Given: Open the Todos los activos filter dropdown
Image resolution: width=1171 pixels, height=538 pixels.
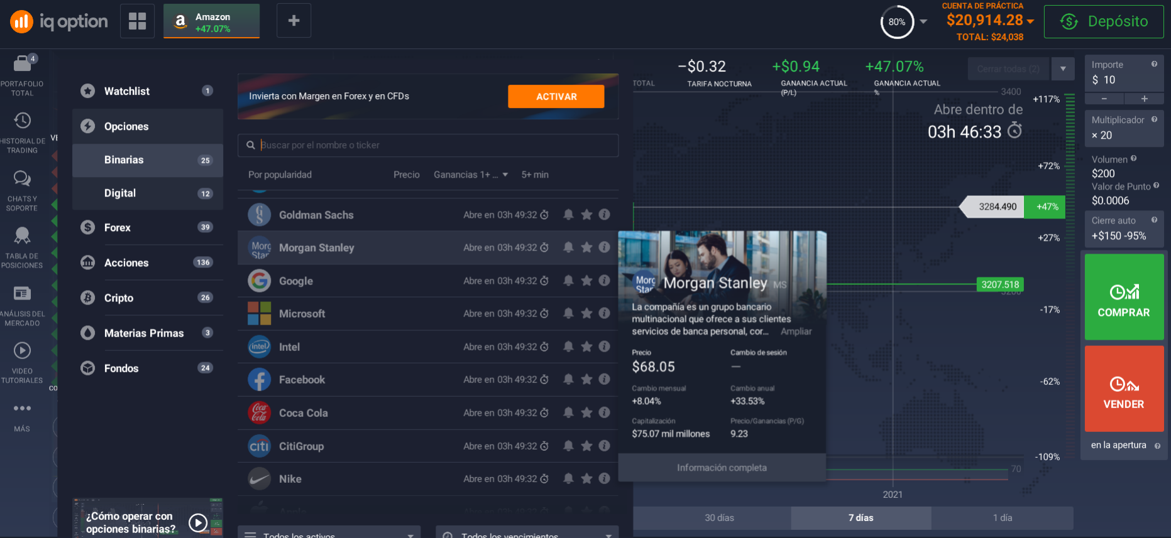Looking at the screenshot, I should point(329,532).
